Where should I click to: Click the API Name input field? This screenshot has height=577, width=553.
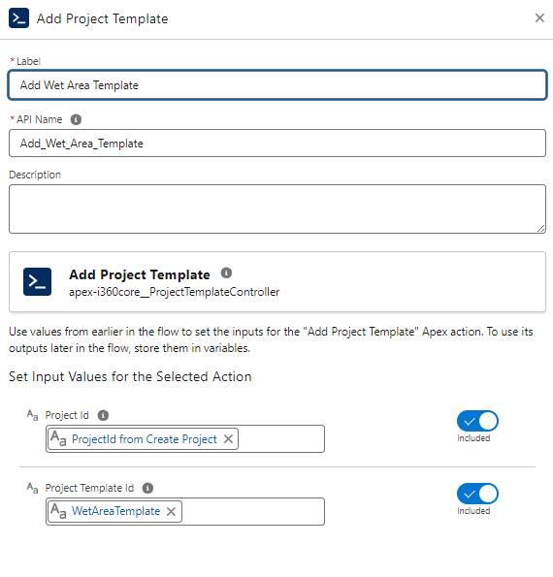(x=277, y=144)
